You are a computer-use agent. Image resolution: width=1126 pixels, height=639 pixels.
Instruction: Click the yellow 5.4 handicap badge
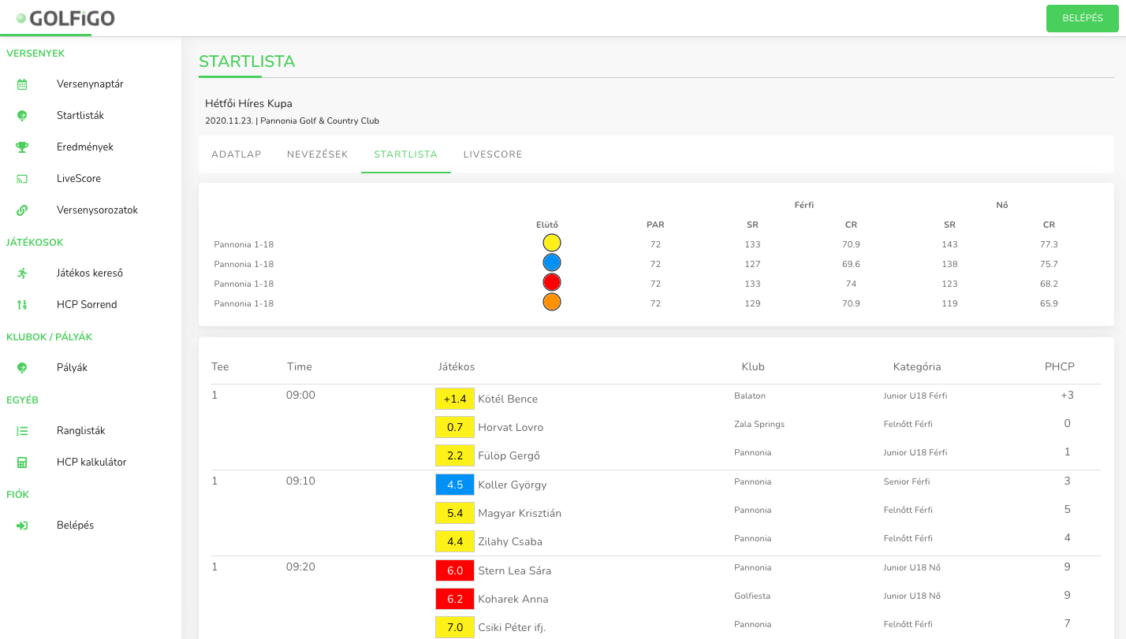(x=455, y=513)
